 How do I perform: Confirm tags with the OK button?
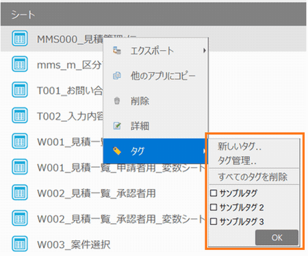click(277, 238)
